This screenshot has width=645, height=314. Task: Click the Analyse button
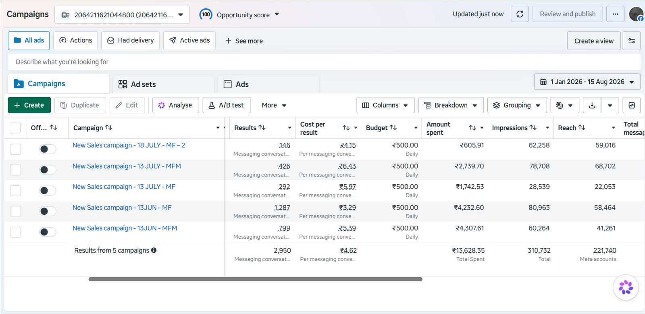tap(175, 105)
